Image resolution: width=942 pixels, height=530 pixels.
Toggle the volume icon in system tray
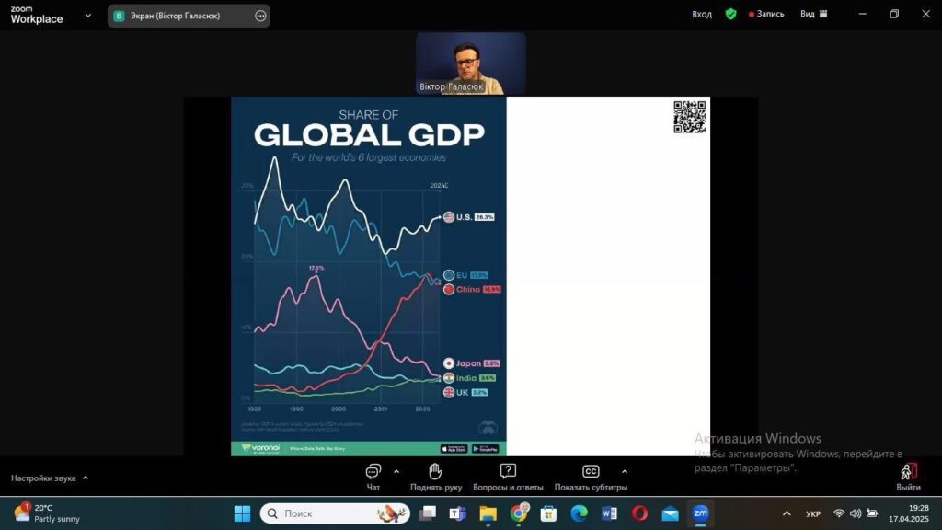tap(856, 513)
